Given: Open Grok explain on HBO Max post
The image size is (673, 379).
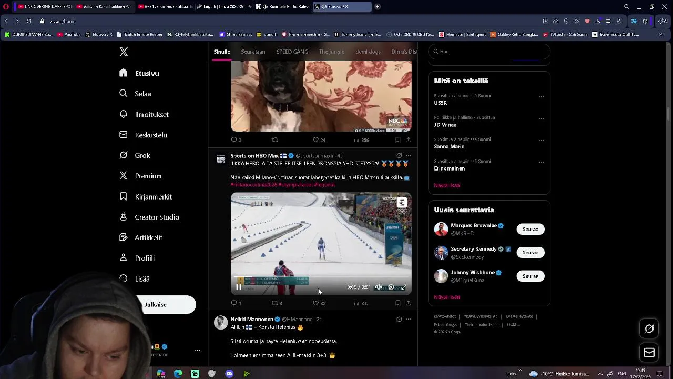Looking at the screenshot, I should point(399,156).
